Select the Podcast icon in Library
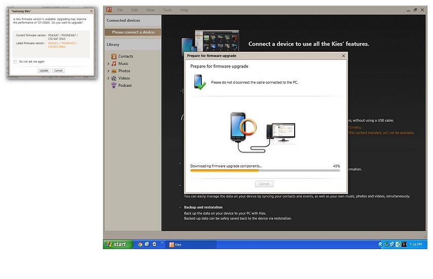The height and width of the screenshot is (279, 433). click(114, 86)
